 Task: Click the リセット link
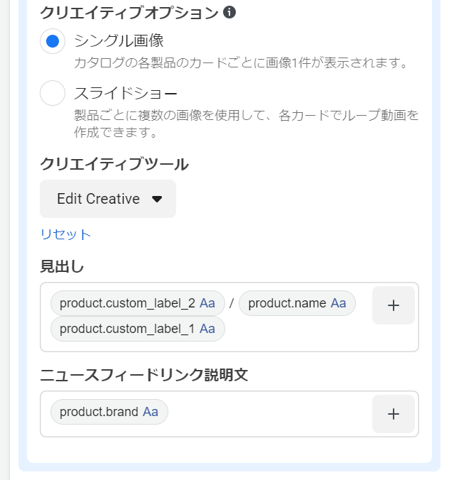click(x=65, y=234)
